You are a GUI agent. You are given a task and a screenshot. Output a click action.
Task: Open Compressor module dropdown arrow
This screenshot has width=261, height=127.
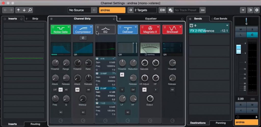click(x=91, y=27)
